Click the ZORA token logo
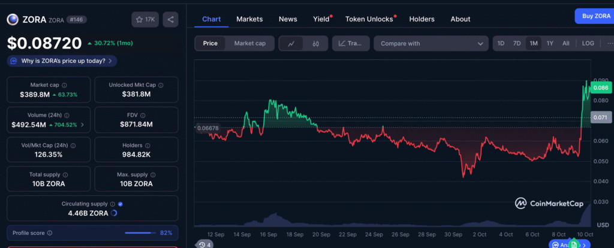The height and width of the screenshot is (248, 614). [12, 20]
